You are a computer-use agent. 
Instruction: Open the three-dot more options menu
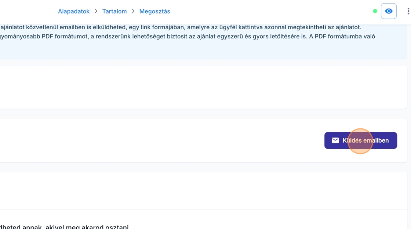click(408, 11)
